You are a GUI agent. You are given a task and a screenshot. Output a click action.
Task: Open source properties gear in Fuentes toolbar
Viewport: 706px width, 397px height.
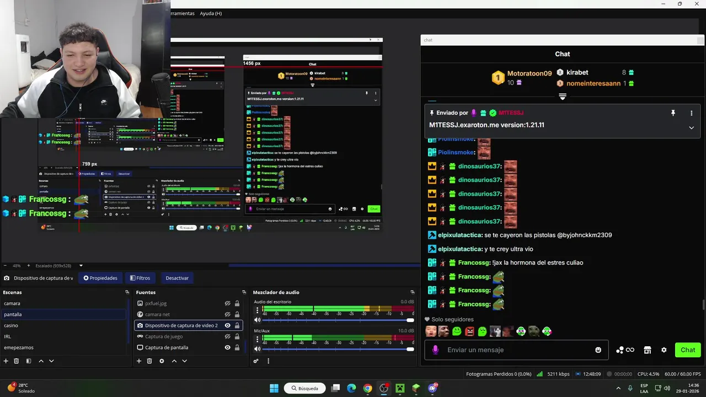[x=162, y=361]
